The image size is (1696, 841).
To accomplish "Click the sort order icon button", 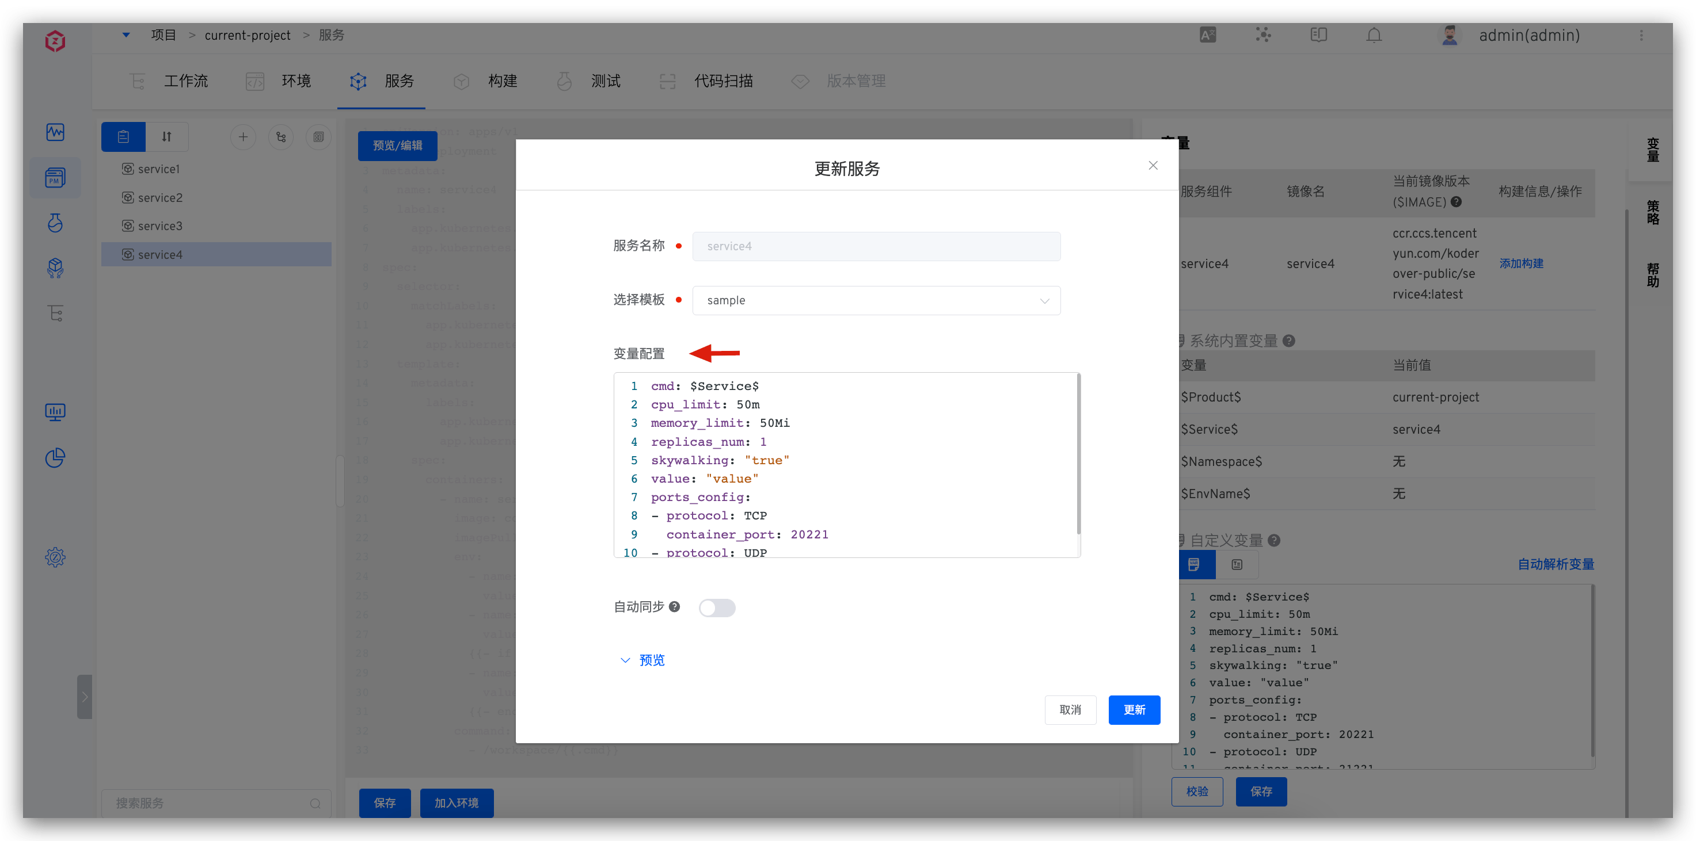I will pos(166,137).
